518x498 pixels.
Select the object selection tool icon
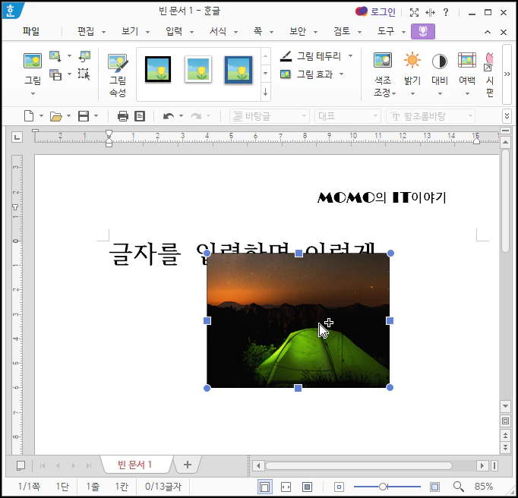pyautogui.click(x=84, y=74)
